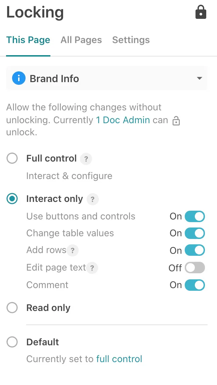The width and height of the screenshot is (217, 385).
Task: Open the Settings tab
Action: click(x=131, y=40)
